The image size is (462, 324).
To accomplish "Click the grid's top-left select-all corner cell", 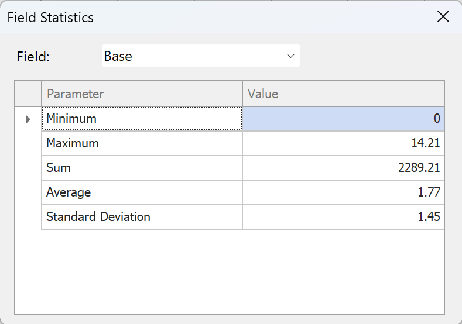I will click(x=28, y=94).
